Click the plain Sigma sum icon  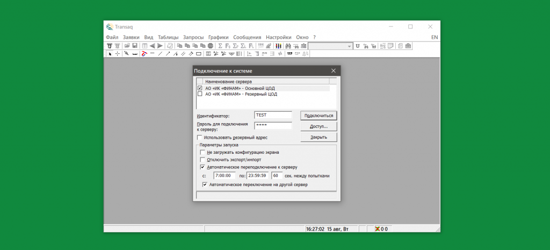point(220,46)
